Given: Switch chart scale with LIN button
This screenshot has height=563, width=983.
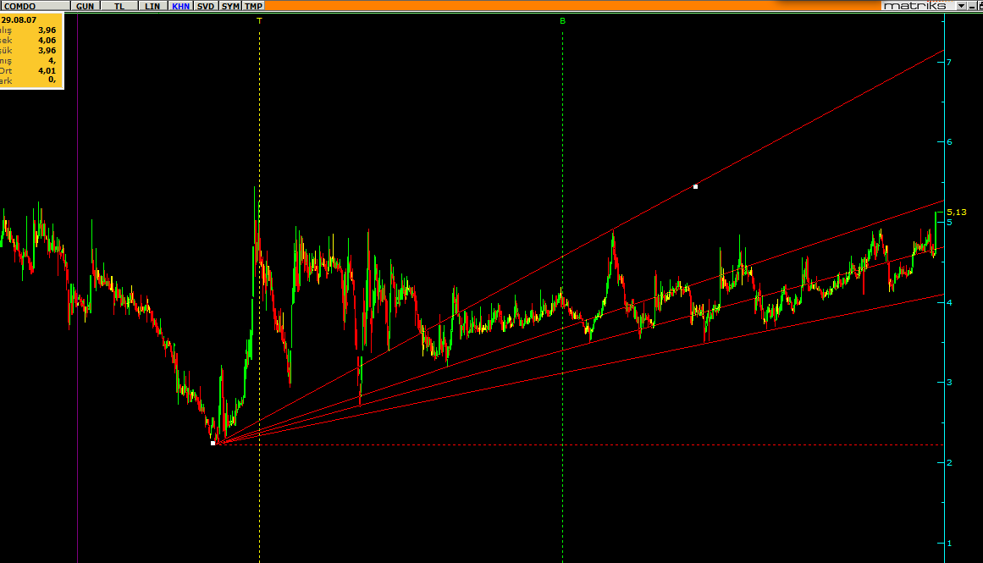Looking at the screenshot, I should [152, 6].
